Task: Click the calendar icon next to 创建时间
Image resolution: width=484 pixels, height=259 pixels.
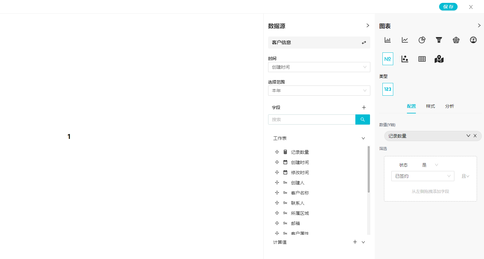Action: pos(285,162)
